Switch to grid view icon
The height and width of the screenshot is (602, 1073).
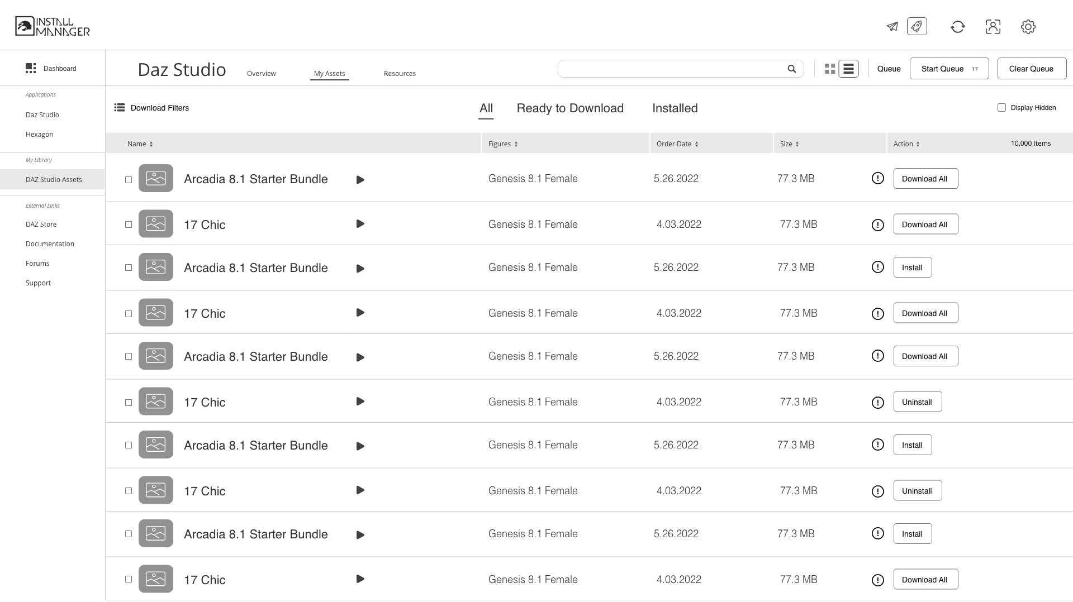point(830,69)
